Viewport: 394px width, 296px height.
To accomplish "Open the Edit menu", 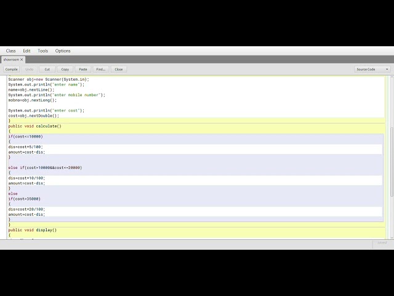I will [26, 51].
